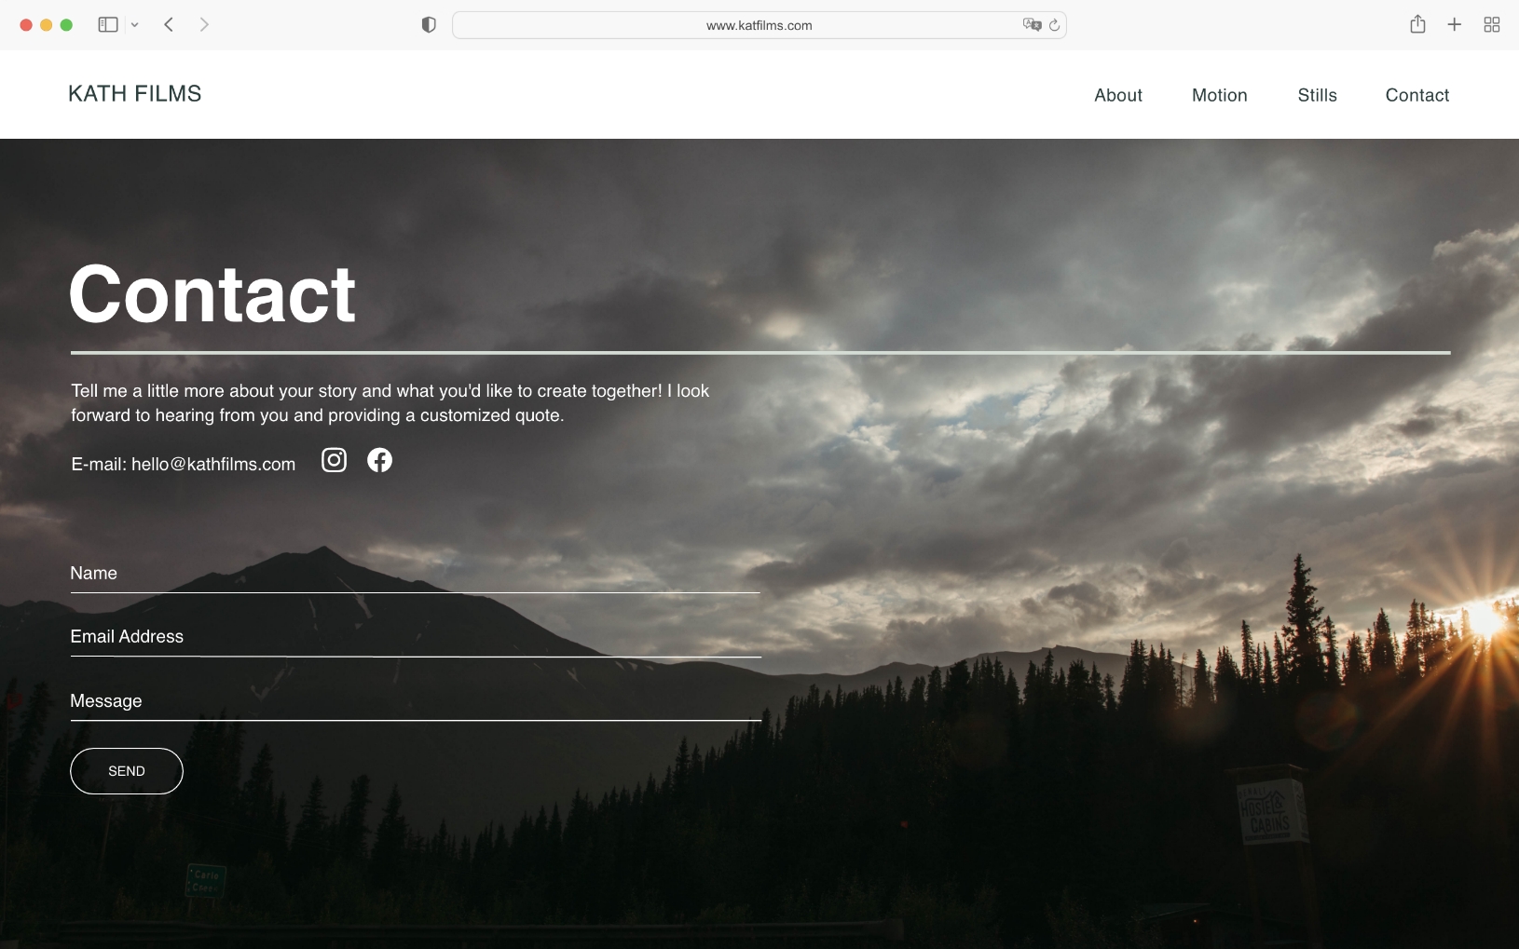
Task: Reload the current page
Action: coord(1054,25)
